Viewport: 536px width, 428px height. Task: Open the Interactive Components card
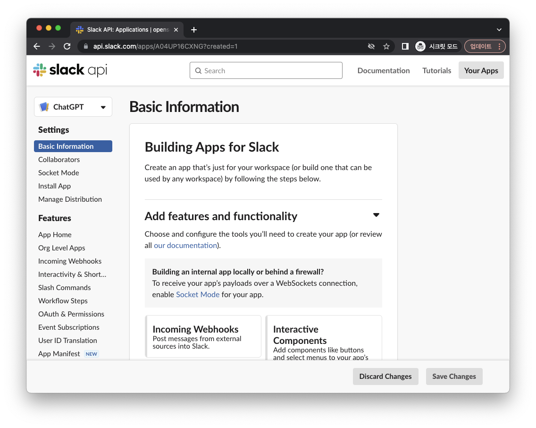324,338
